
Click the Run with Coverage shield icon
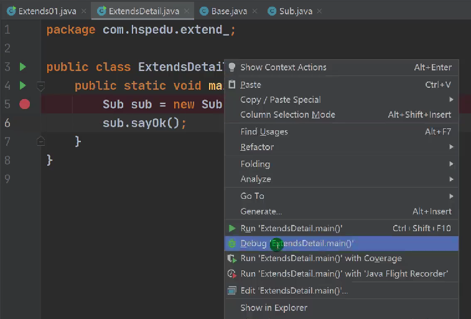231,259
